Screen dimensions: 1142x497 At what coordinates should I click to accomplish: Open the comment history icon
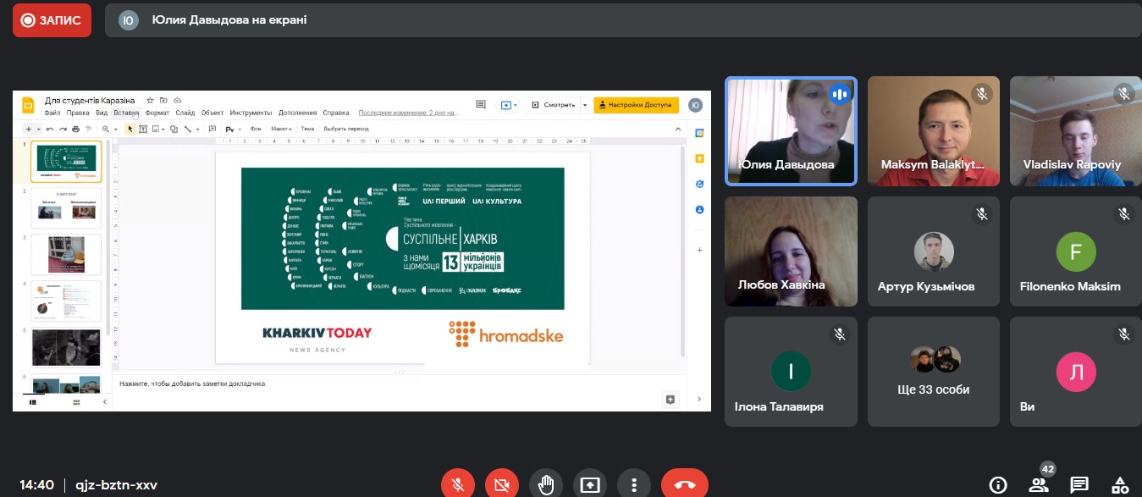click(x=481, y=105)
